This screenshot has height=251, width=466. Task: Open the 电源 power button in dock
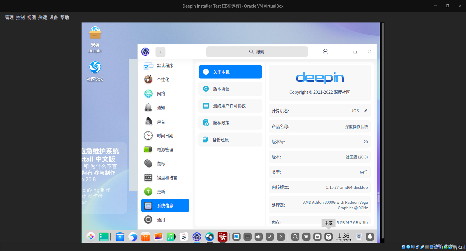coord(329,237)
